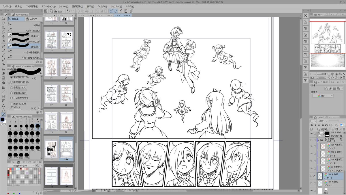The image size is (346, 195).
Task: Delete sub tool with trash icon
Action: (41, 62)
